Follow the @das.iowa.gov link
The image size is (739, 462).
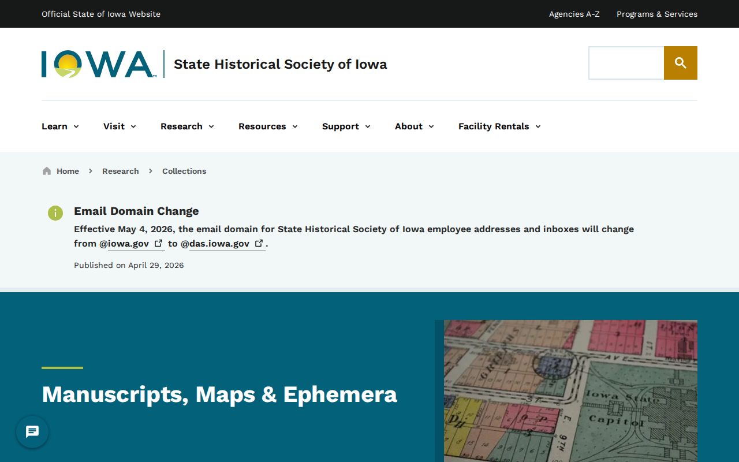(227, 244)
